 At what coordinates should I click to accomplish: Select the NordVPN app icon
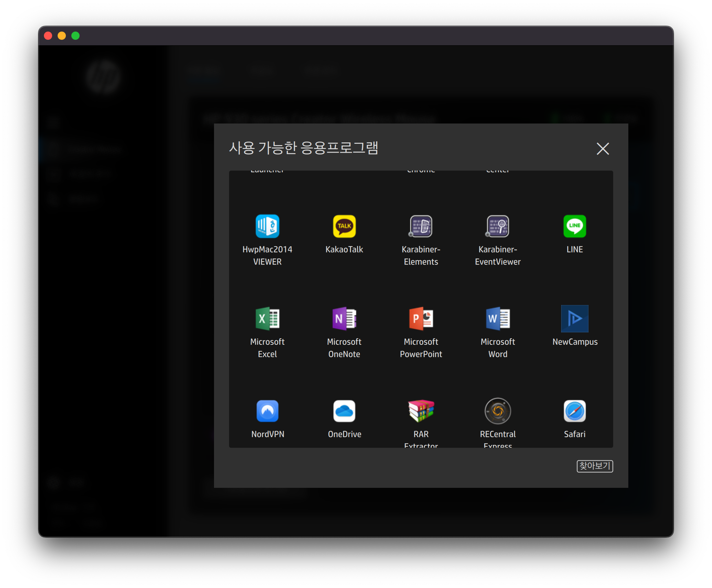[x=267, y=411]
